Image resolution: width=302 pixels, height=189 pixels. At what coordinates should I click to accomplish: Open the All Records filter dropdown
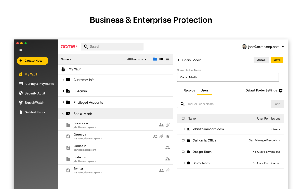(x=137, y=59)
